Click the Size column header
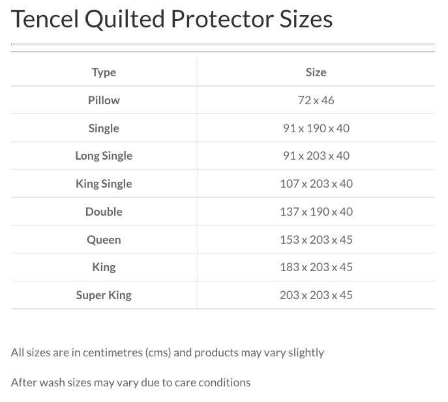This screenshot has height=402, width=448. pos(316,72)
